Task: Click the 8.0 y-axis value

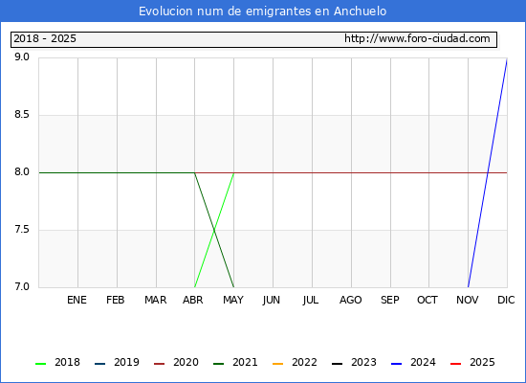Action: tap(22, 172)
